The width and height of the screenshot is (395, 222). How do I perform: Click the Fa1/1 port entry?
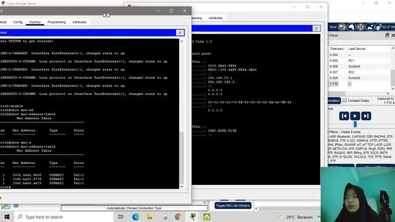coord(78,179)
